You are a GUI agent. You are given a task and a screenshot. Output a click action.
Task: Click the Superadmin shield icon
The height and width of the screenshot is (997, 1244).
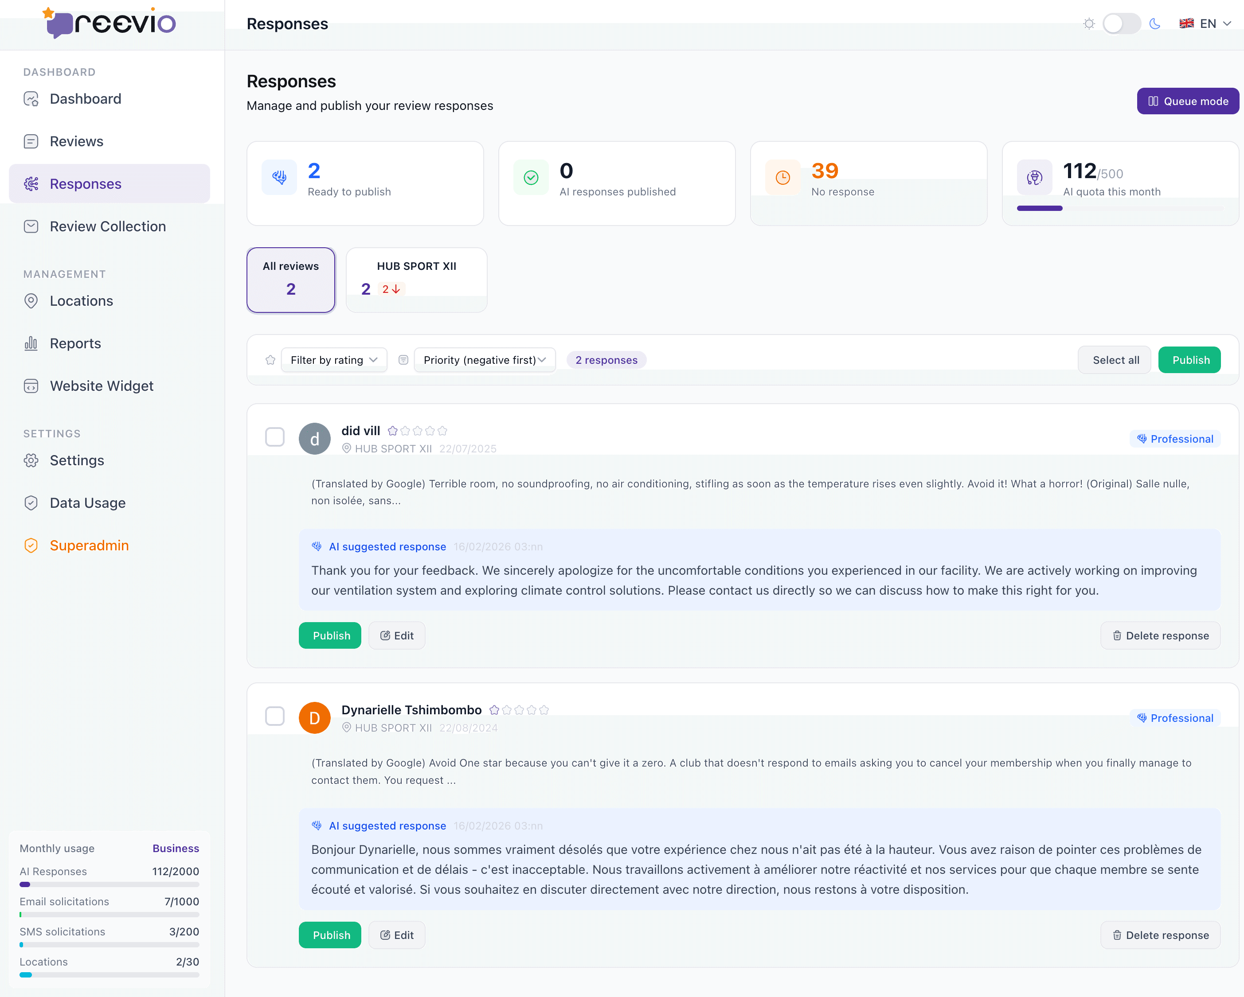31,545
